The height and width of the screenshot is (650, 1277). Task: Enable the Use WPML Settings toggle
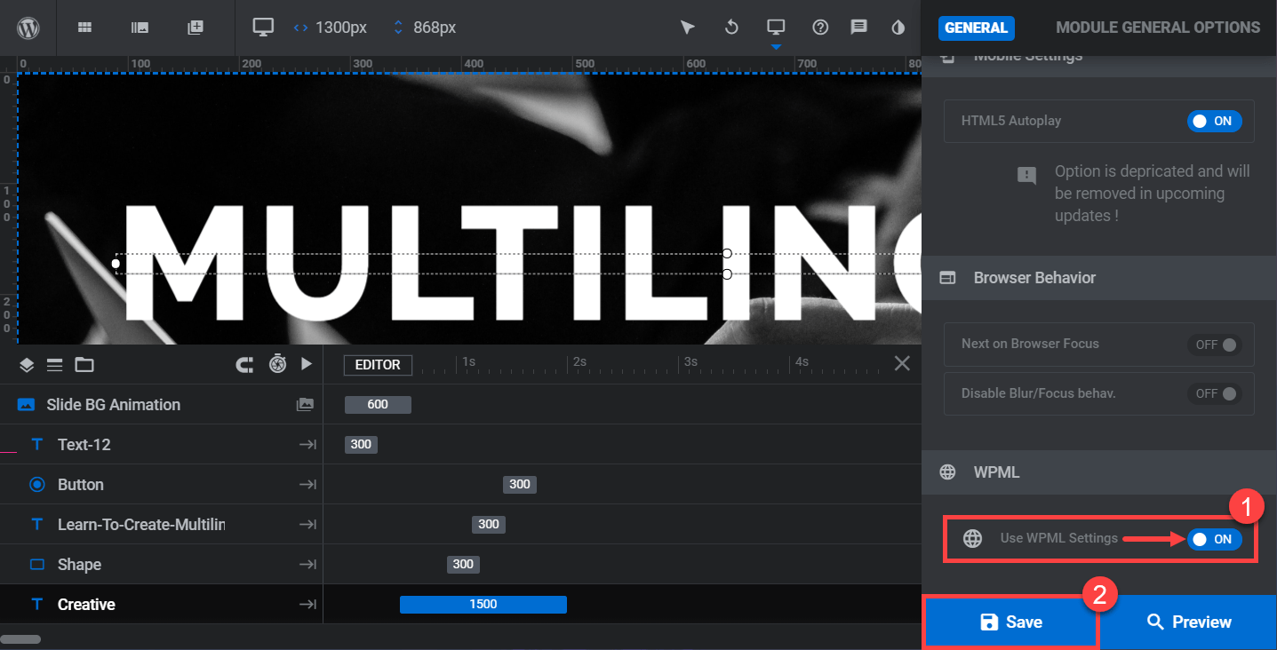(x=1214, y=538)
